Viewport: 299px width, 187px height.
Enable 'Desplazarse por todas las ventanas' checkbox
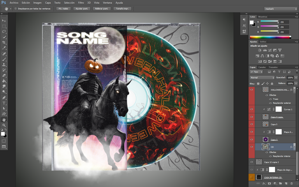(x=16, y=9)
